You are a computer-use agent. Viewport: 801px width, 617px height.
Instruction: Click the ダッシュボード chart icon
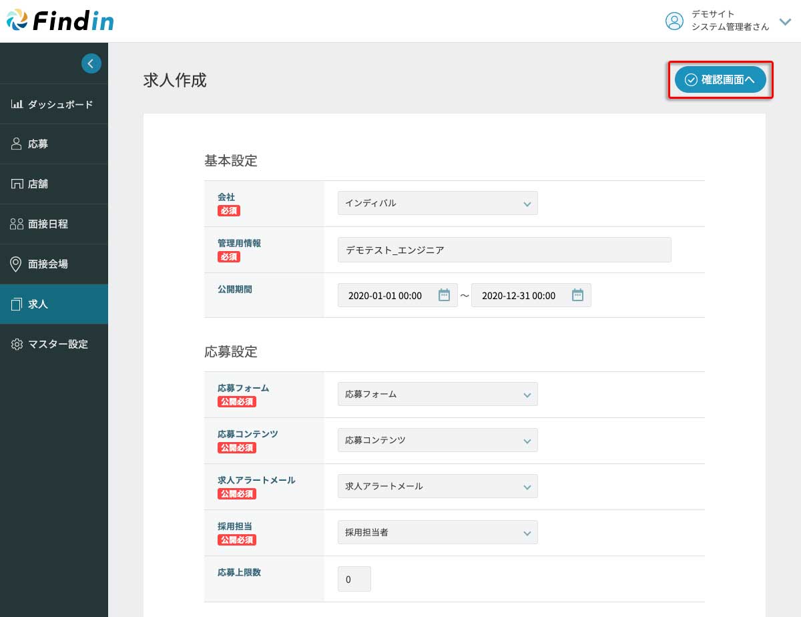(17, 104)
